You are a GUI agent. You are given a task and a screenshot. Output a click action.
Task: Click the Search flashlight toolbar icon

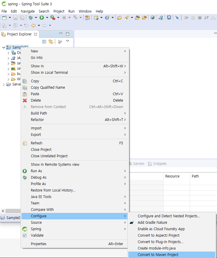tap(127, 18)
